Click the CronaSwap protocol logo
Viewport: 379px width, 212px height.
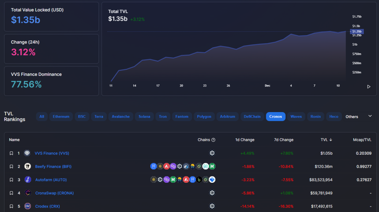28,193
